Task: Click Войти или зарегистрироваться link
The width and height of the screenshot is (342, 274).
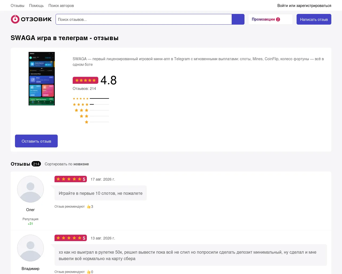Action: [304, 6]
